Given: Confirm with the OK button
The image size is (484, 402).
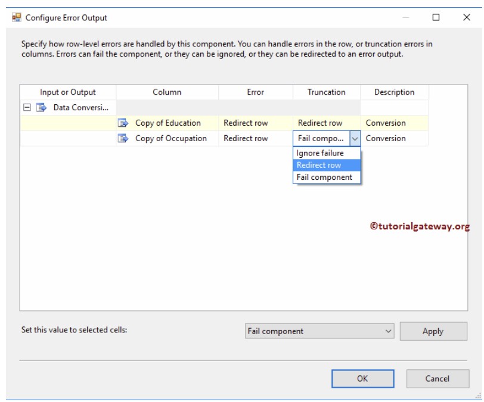Looking at the screenshot, I should tap(362, 379).
